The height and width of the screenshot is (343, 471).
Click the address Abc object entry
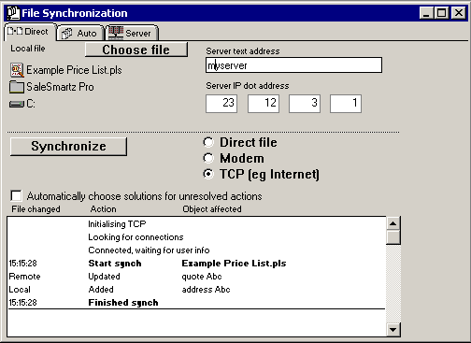coord(206,290)
